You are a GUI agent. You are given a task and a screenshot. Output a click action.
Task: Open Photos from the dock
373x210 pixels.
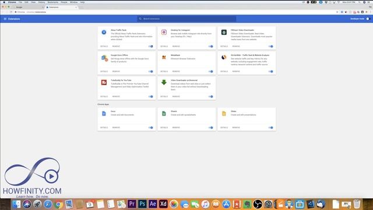tap(174, 204)
